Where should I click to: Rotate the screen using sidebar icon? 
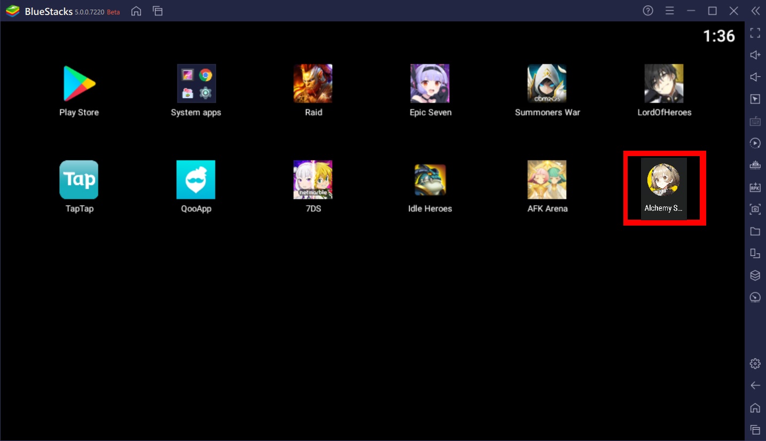pos(755,253)
